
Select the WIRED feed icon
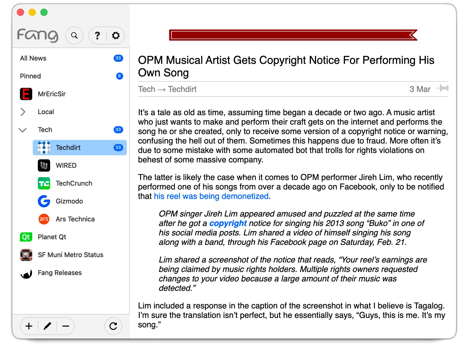point(44,165)
